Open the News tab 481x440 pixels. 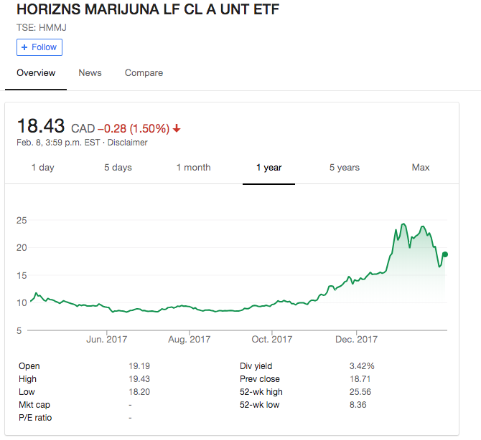pos(90,73)
